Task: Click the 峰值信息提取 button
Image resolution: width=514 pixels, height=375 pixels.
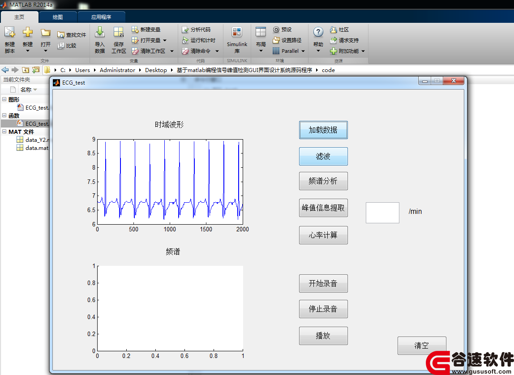Action: click(323, 208)
